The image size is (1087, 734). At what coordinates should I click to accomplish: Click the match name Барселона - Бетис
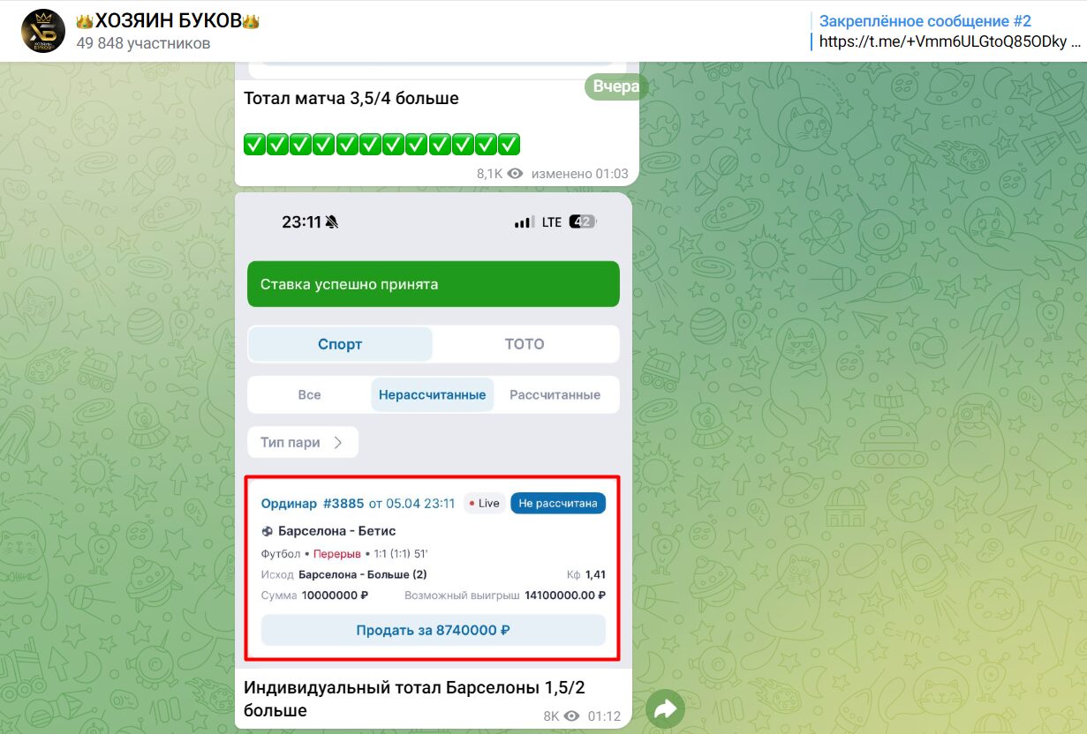(x=336, y=531)
